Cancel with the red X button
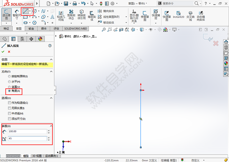Screen dimensions: 229x162 9,52
